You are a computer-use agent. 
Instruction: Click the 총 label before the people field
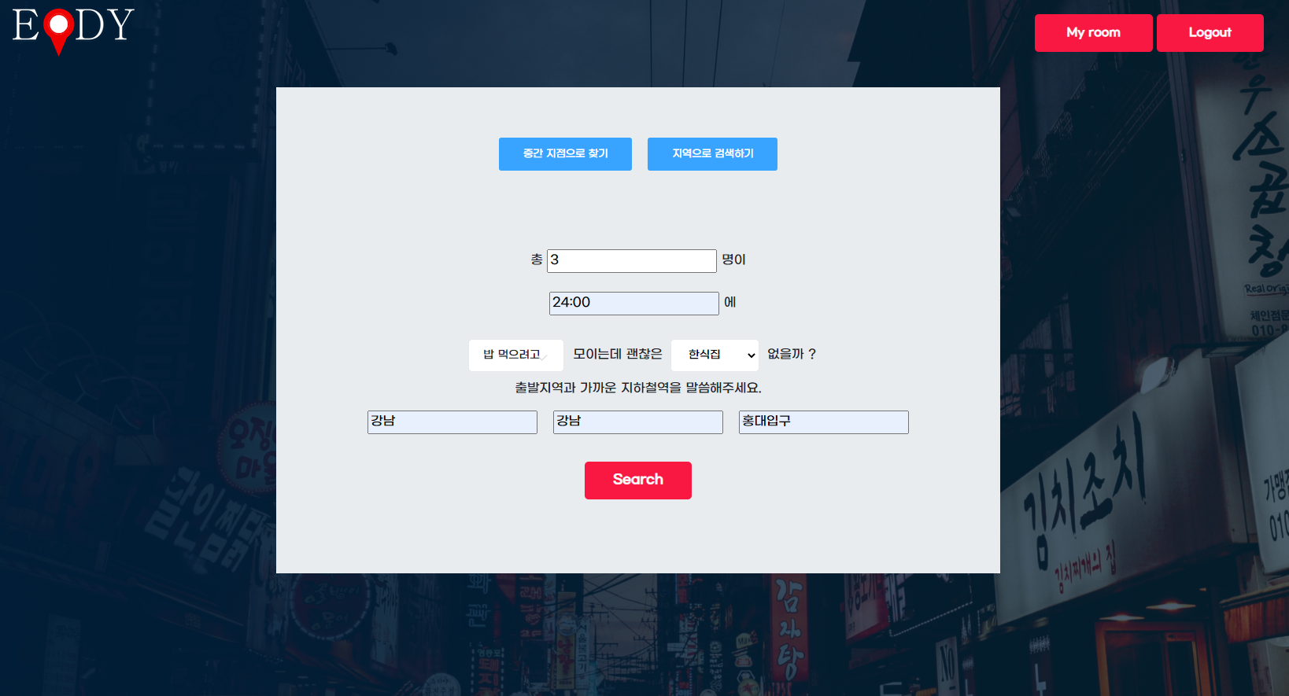click(536, 260)
